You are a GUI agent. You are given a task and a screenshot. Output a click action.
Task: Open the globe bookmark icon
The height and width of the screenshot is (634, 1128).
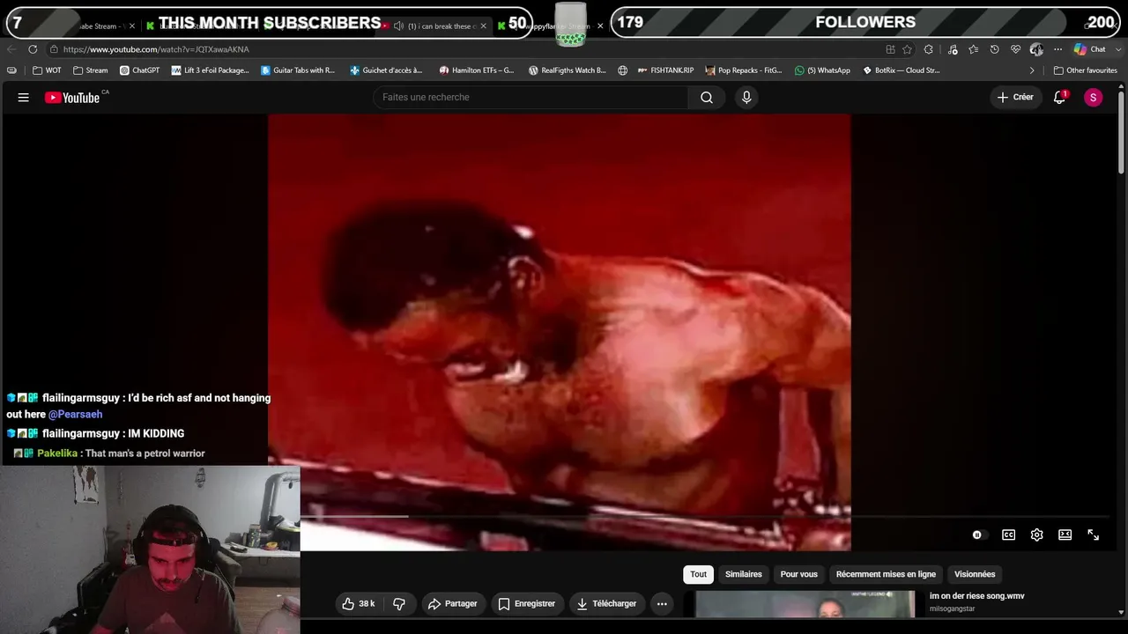pyautogui.click(x=622, y=70)
